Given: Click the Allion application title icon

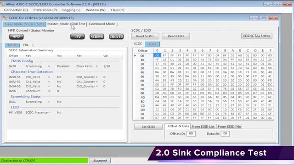Looking at the screenshot, I should 2,4.
